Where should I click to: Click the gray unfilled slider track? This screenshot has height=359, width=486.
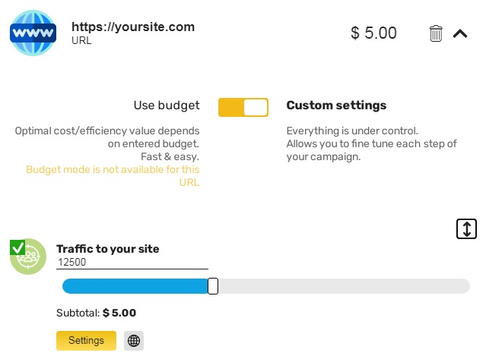(342, 286)
